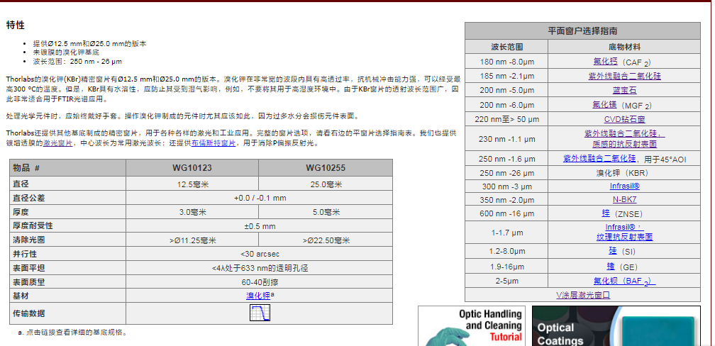Click the 波长范围 column header

506,47
